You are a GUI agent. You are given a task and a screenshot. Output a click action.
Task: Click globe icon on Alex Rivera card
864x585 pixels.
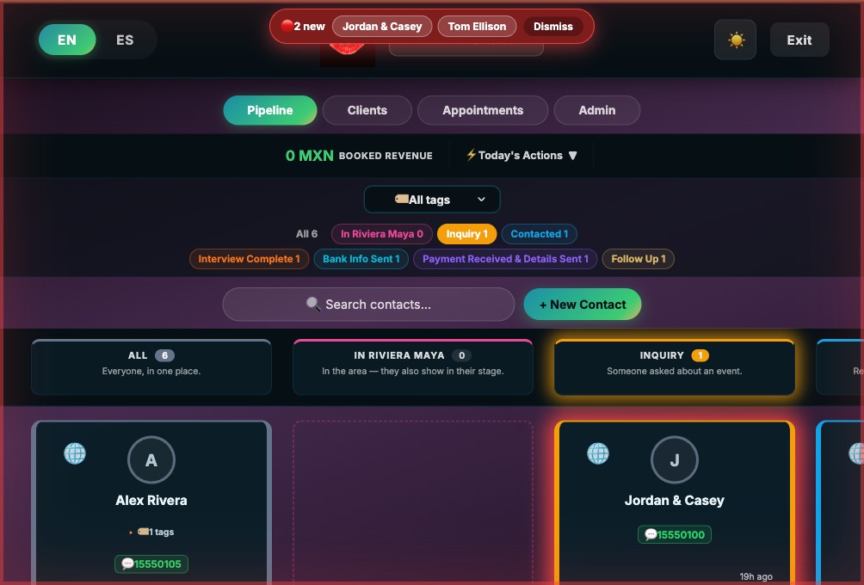tap(75, 454)
